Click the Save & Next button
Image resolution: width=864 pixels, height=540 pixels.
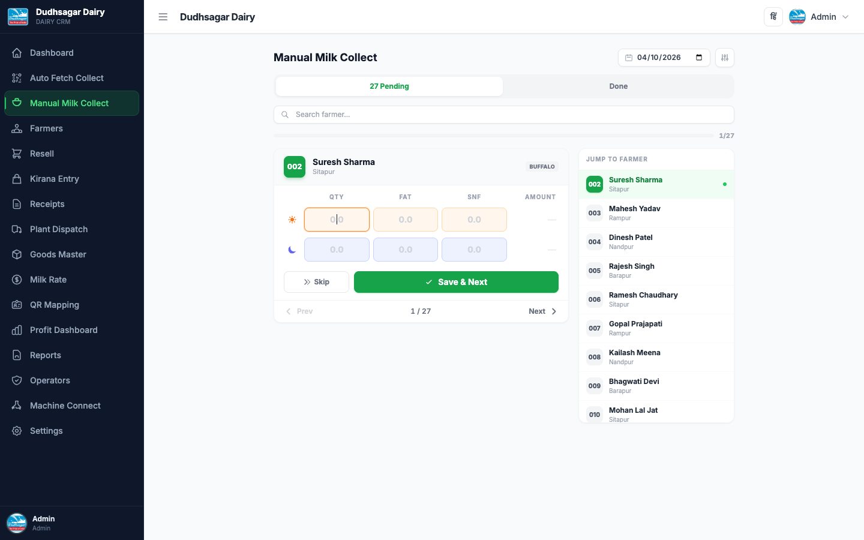(456, 282)
